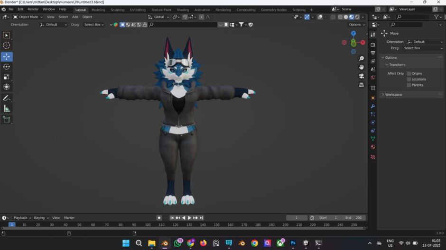Image resolution: width=446 pixels, height=250 pixels.
Task: Open the viewport Options dropdown
Action: 357,25
